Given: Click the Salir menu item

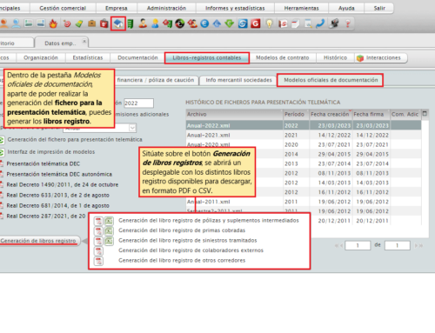Looking at the screenshot, I should (x=379, y=8).
